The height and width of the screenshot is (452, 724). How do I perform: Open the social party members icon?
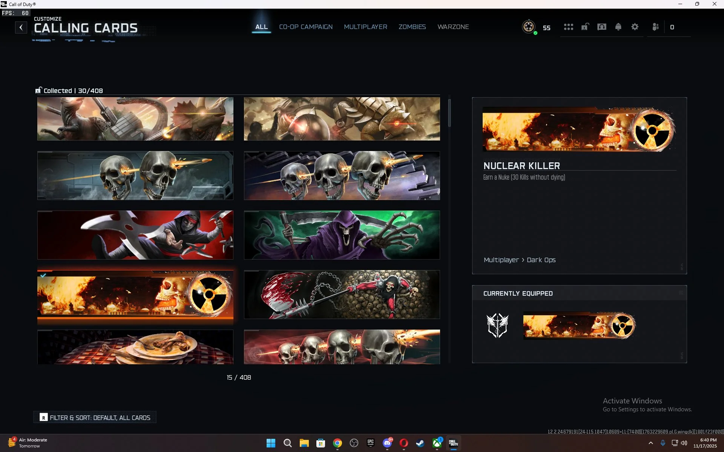click(x=655, y=27)
